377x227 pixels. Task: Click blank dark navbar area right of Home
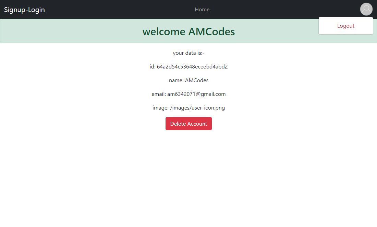[x=284, y=9]
